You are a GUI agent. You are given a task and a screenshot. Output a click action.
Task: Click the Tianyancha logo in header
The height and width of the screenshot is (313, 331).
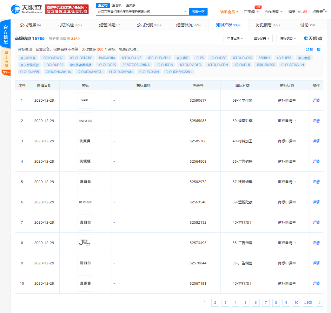[x=26, y=9]
